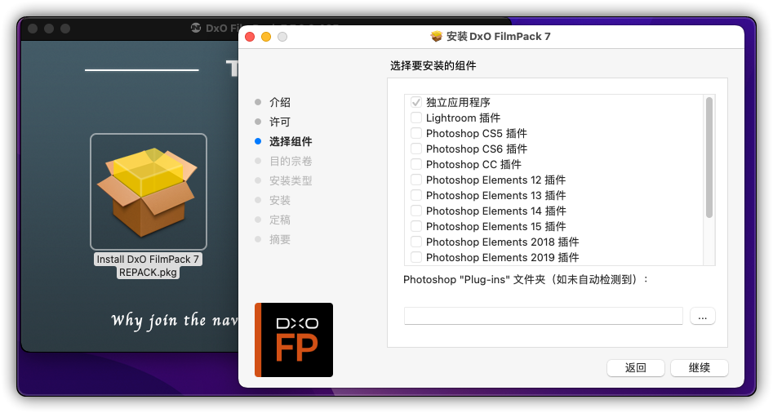The height and width of the screenshot is (413, 773).
Task: Click the installer package icon in title bar
Action: (x=436, y=37)
